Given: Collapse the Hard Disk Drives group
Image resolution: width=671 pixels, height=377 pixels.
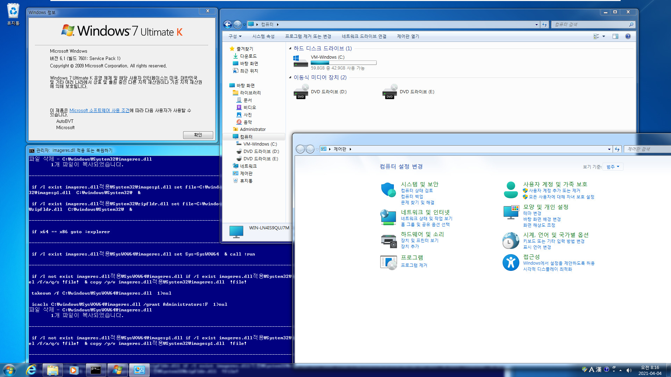Looking at the screenshot, I should coord(290,49).
